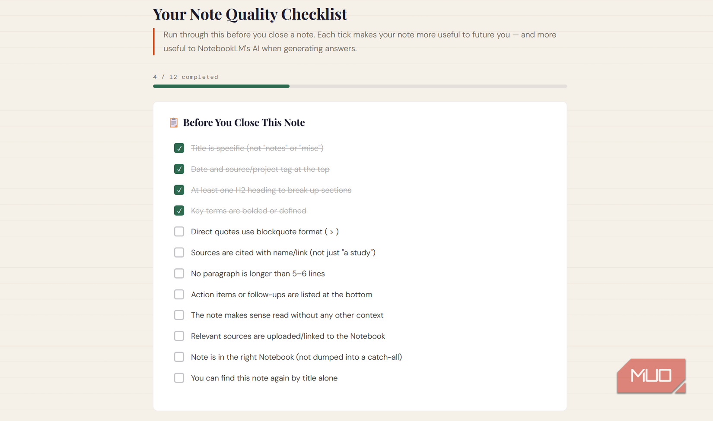713x421 pixels.
Task: Tick the 'Direct quotes use blockquote format' checkbox
Action: click(179, 232)
